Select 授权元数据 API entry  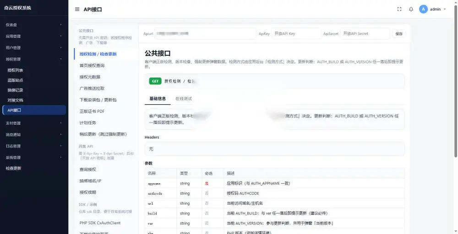click(x=106, y=77)
